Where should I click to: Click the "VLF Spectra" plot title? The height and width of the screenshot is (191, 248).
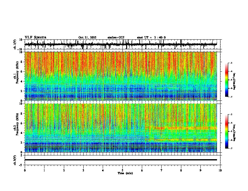(35, 37)
